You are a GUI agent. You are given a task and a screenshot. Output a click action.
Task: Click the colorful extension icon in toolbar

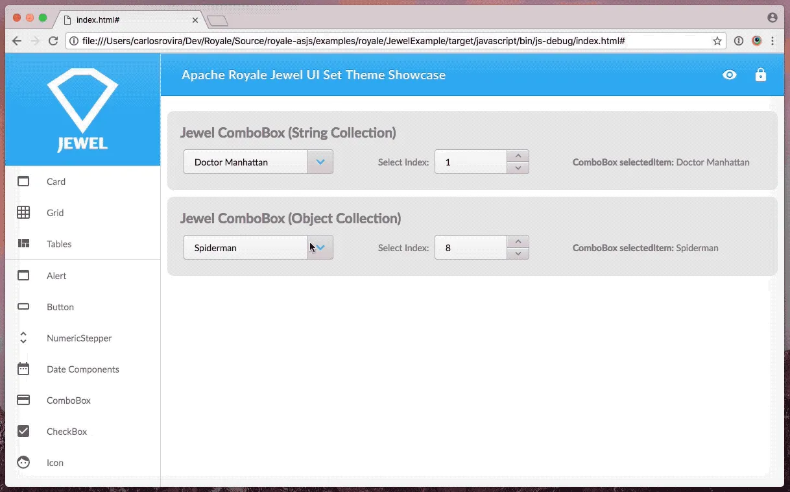tap(756, 41)
